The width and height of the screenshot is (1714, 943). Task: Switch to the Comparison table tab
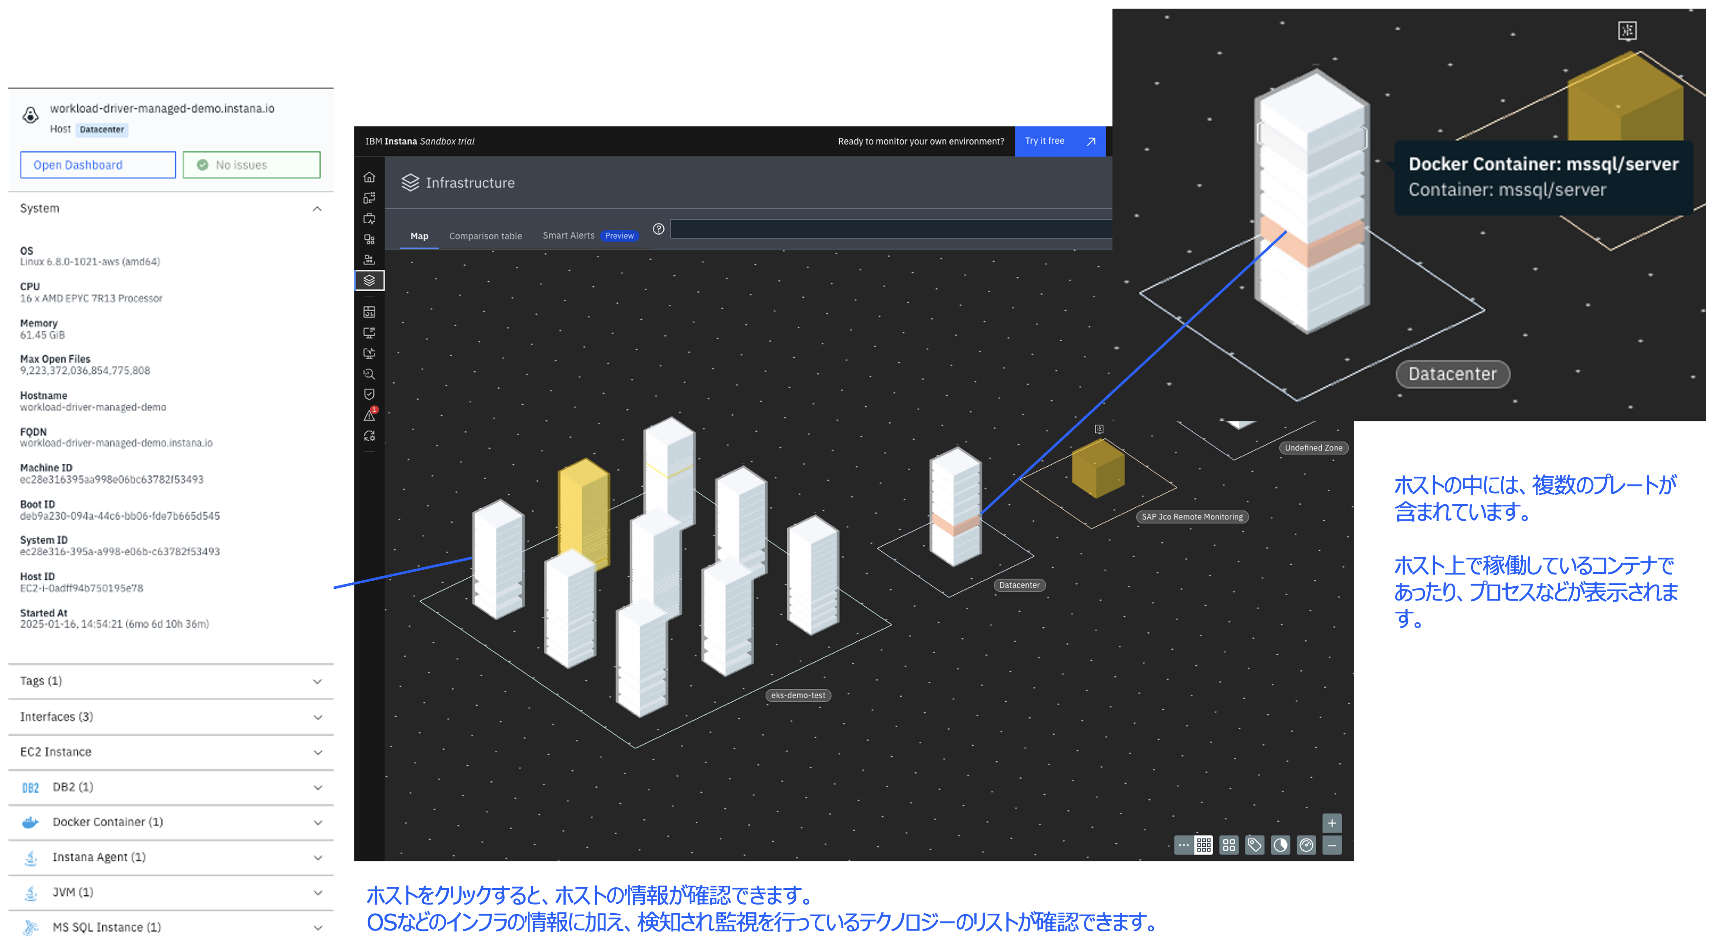coord(485,236)
